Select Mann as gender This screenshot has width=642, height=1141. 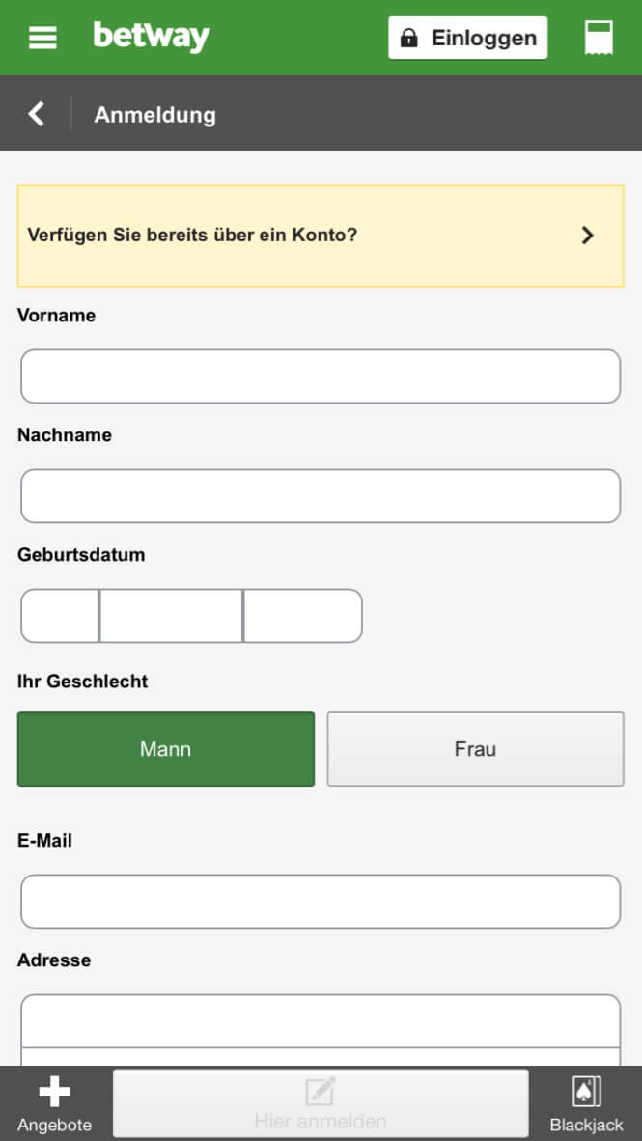coord(165,749)
